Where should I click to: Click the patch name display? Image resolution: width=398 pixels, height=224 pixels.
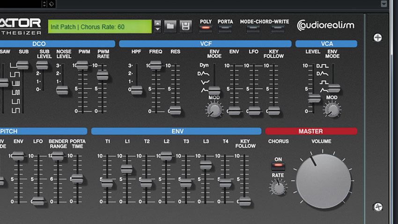(x=100, y=27)
